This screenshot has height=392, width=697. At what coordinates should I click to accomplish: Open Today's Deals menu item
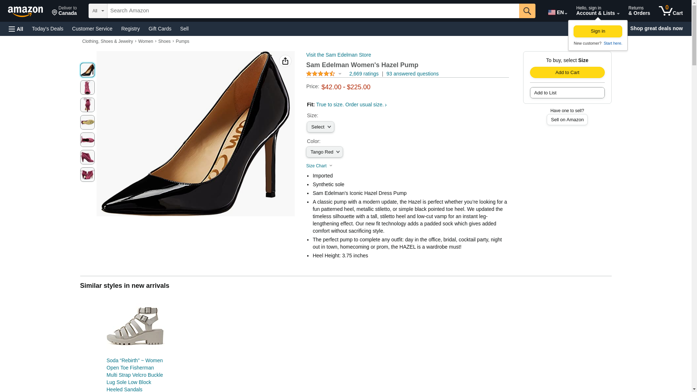(48, 29)
